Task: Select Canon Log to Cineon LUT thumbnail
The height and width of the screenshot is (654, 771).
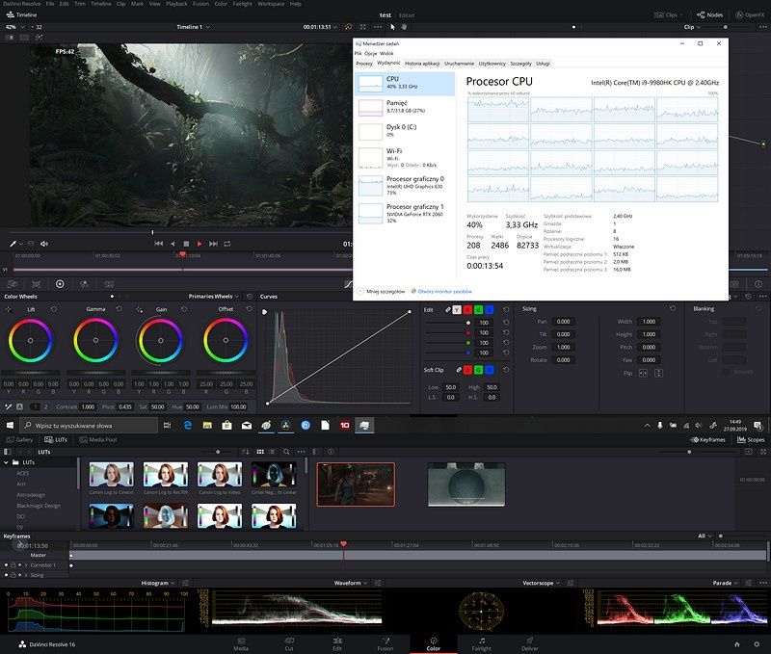Action: coord(112,475)
